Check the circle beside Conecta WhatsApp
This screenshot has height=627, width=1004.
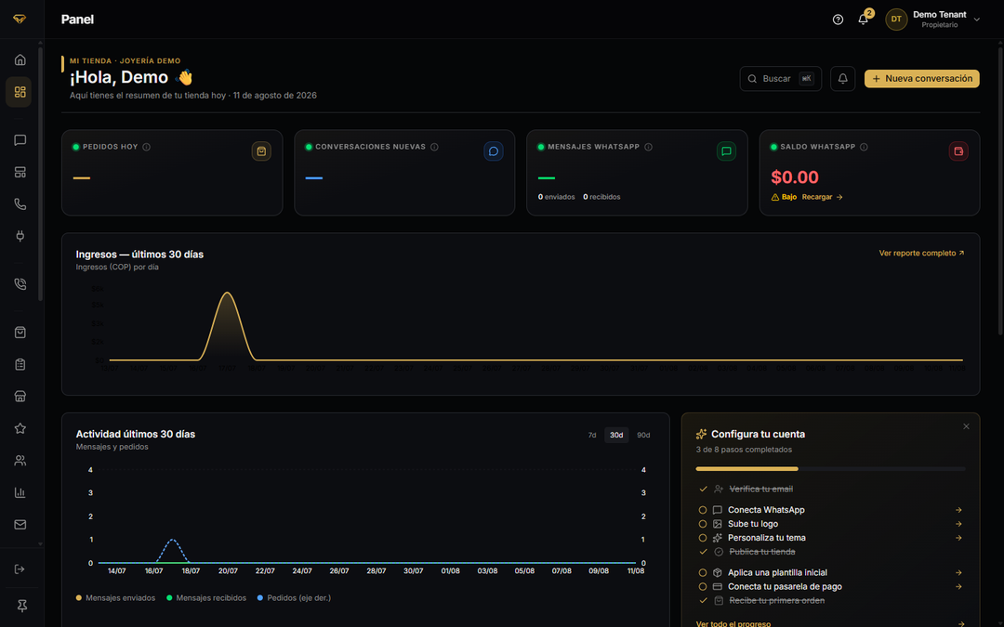pos(703,510)
